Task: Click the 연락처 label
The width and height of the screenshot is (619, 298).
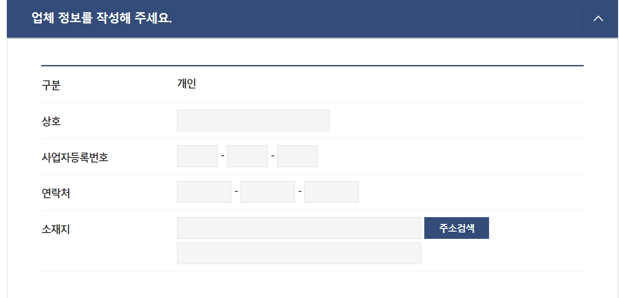Action: pyautogui.click(x=56, y=193)
